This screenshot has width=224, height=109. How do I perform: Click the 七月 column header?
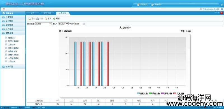(x=139, y=101)
